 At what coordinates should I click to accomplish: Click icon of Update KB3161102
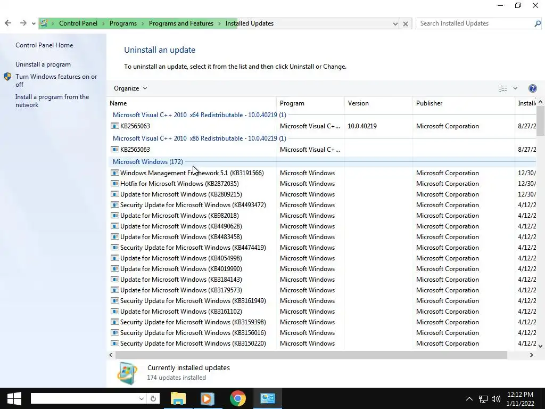point(115,311)
